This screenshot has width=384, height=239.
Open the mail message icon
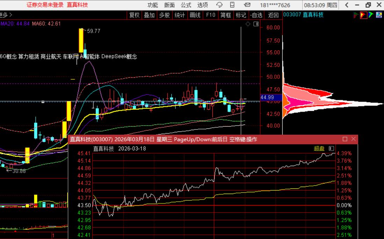pos(247,5)
